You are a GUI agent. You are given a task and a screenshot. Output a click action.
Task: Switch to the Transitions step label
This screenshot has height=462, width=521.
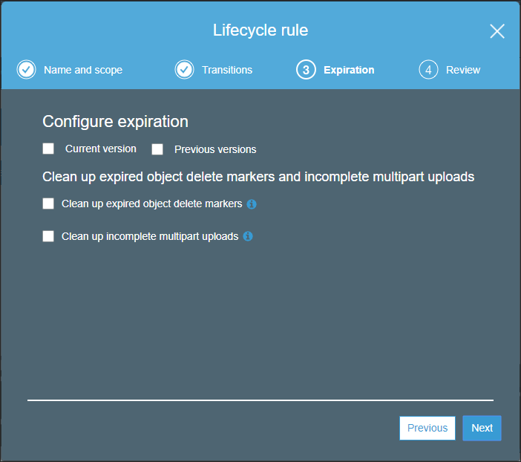227,70
